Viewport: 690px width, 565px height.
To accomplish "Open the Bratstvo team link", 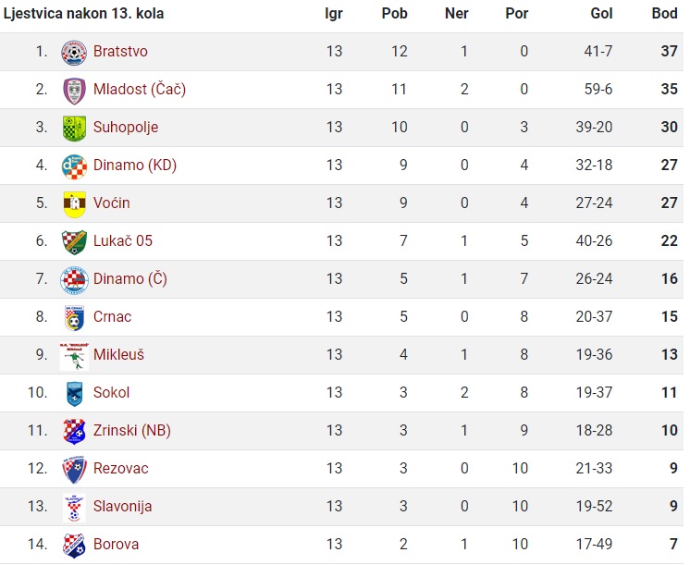I will click(x=120, y=51).
